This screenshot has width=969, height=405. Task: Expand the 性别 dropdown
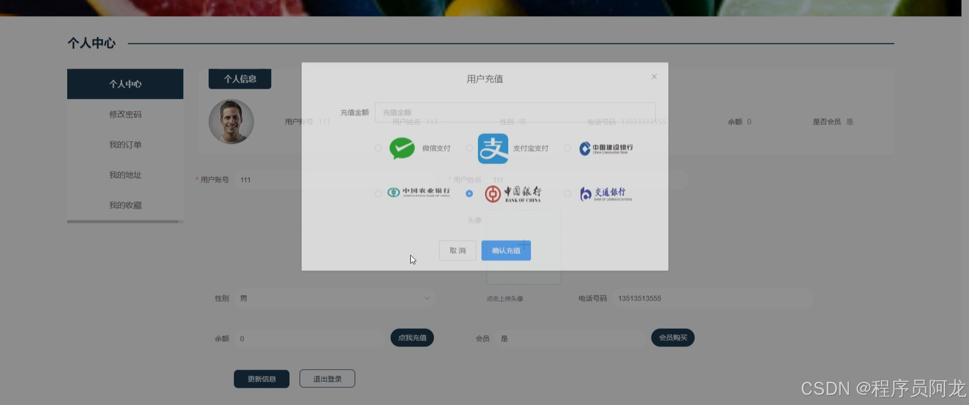click(334, 298)
